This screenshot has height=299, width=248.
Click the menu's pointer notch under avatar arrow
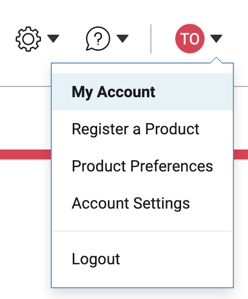coord(216,60)
